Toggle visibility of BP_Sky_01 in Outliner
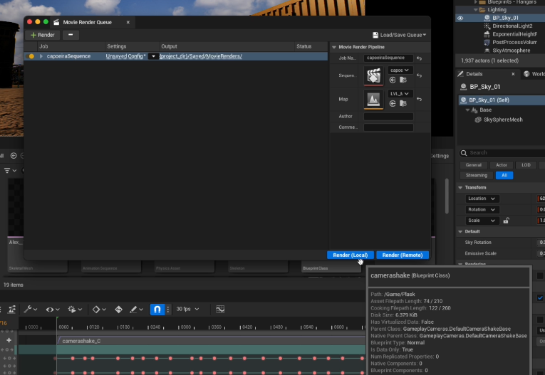This screenshot has width=545, height=375. coord(460,18)
